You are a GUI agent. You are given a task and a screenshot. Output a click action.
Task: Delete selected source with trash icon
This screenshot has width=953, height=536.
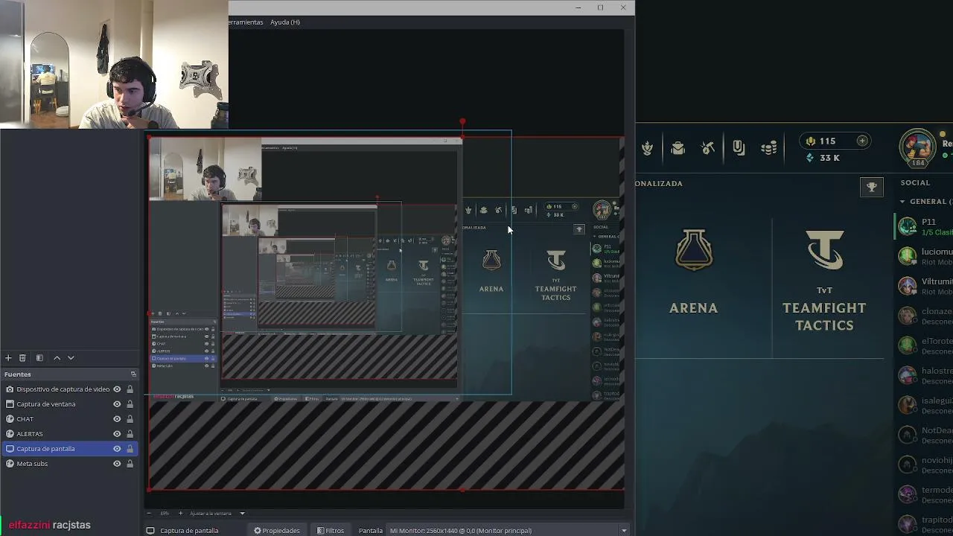pos(22,358)
